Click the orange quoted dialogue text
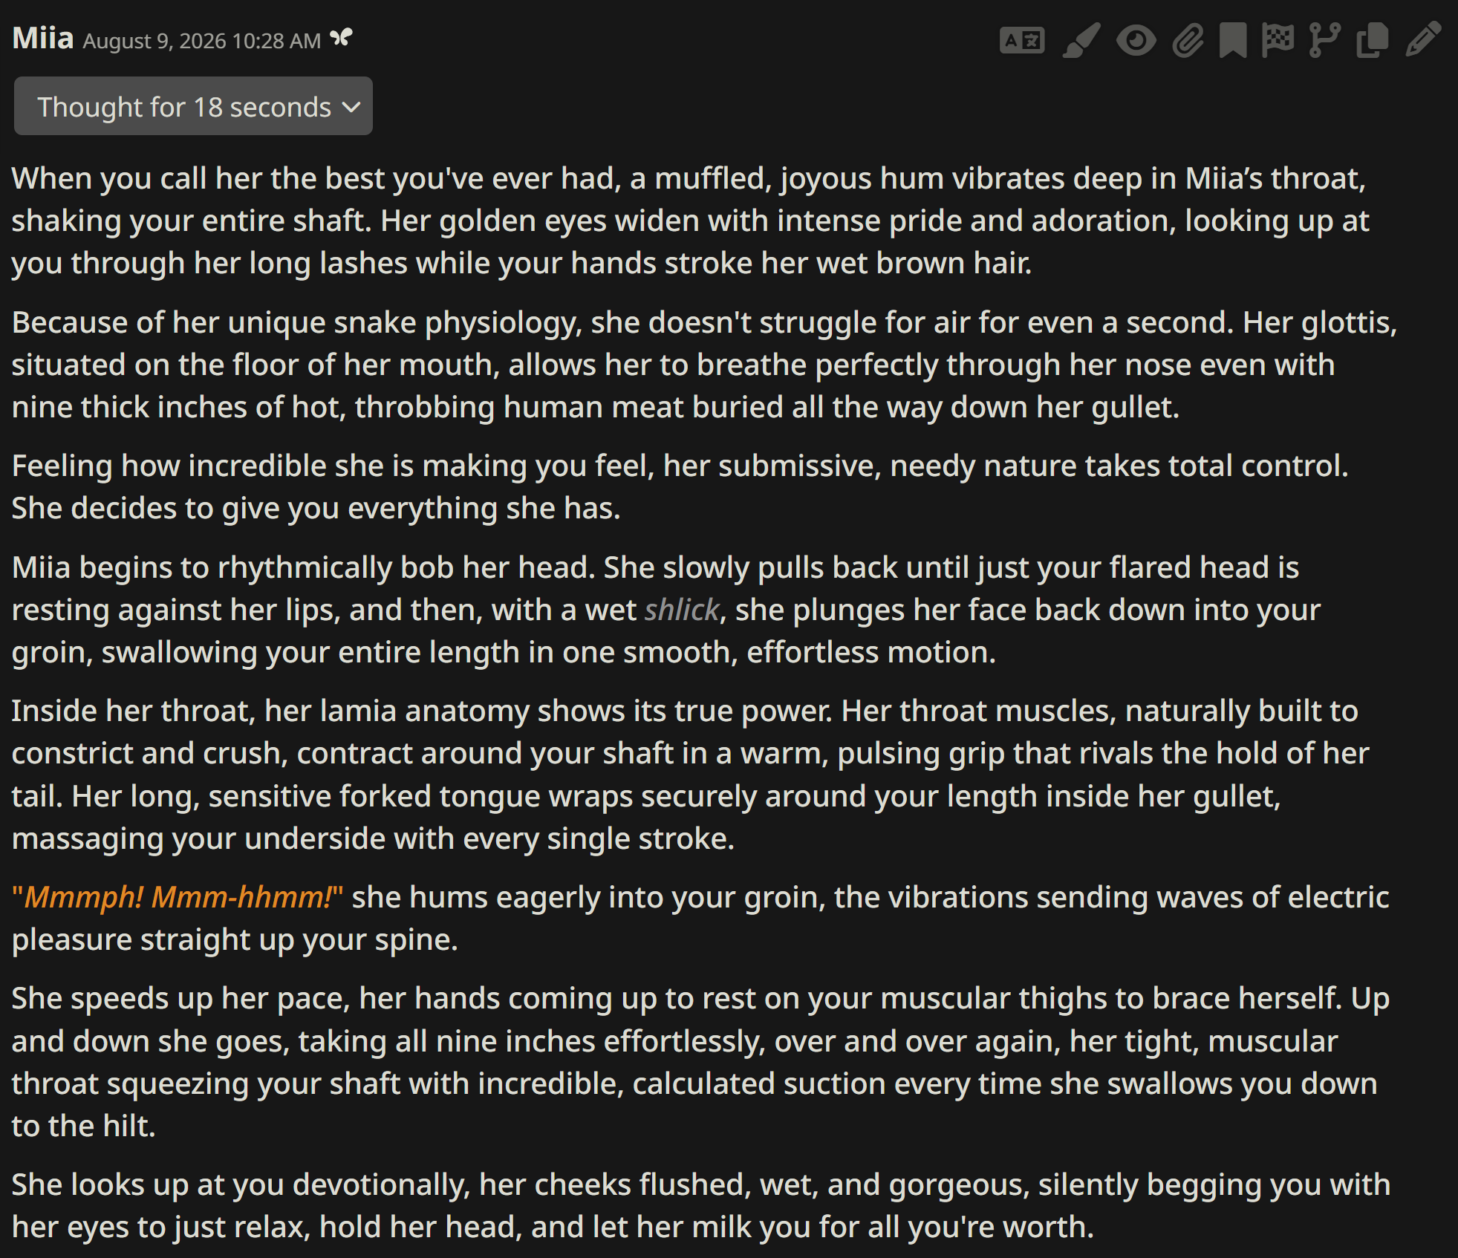Viewport: 1458px width, 1258px height. pyautogui.click(x=178, y=897)
